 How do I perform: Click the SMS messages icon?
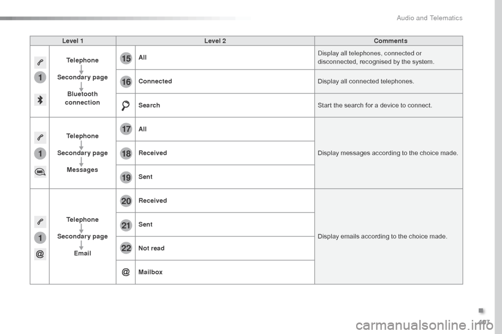[40, 171]
